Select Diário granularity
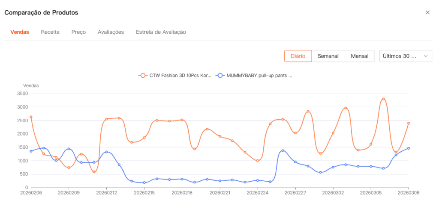The height and width of the screenshot is (200, 439). tap(298, 56)
